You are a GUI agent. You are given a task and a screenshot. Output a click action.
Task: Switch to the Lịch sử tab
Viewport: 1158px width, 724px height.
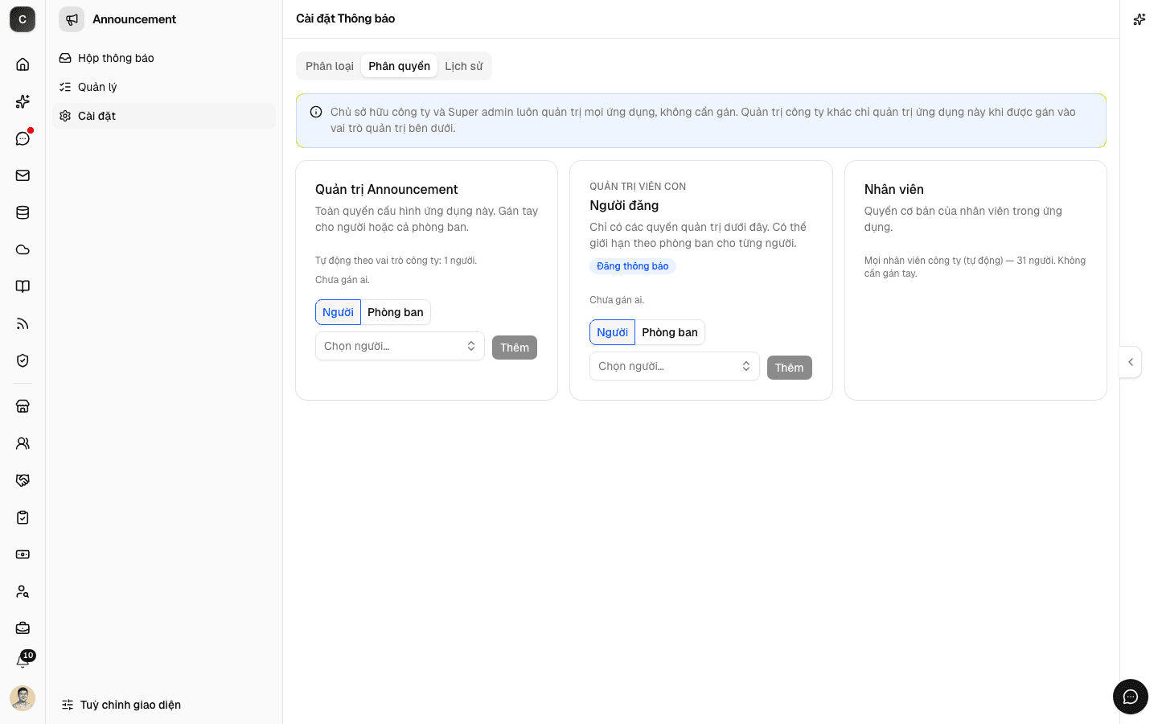464,66
